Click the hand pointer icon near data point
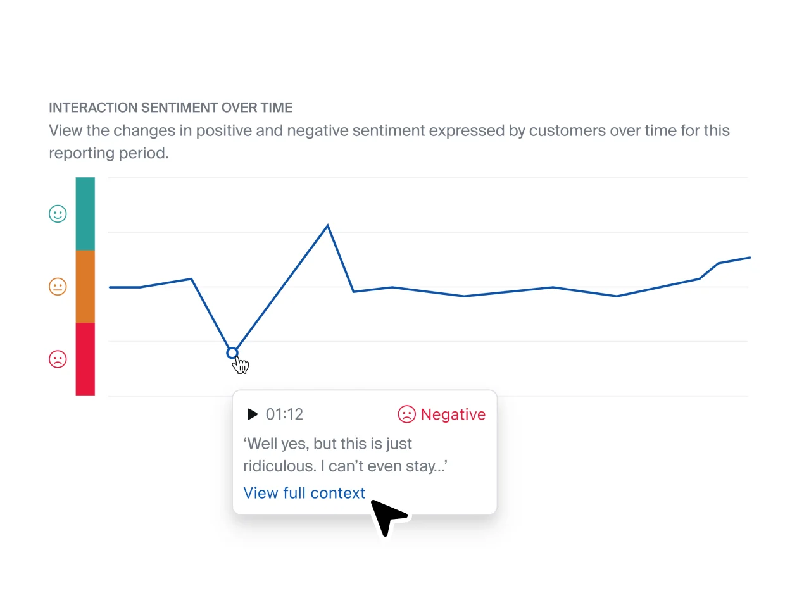The height and width of the screenshot is (598, 797). (x=241, y=364)
